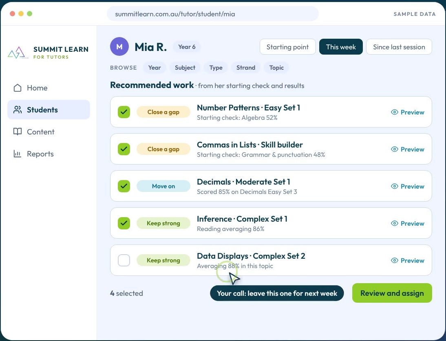Click the summitlearn.com.au address bar
Viewport: 446px width, 341px height.
click(x=212, y=14)
